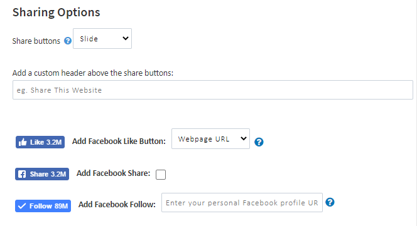Click help icon next to Webpage URL dropdown
This screenshot has height=226, width=417.
pyautogui.click(x=259, y=142)
